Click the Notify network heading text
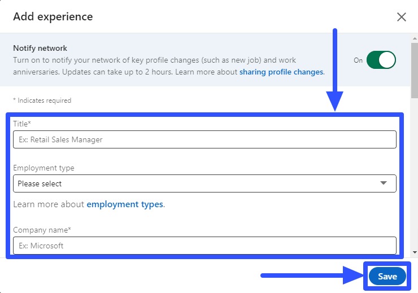418x293 pixels. (40, 49)
